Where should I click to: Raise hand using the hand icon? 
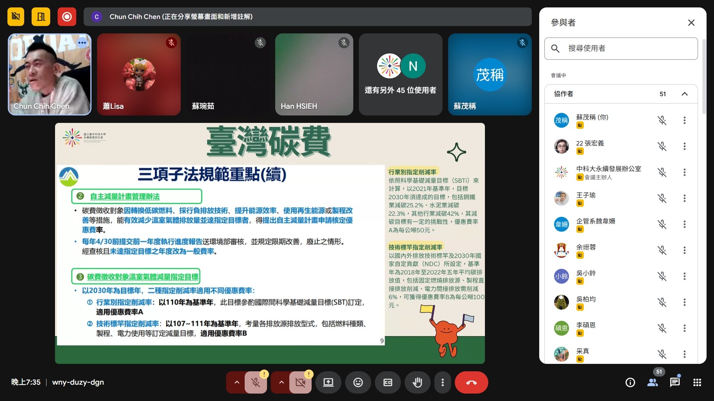point(417,382)
